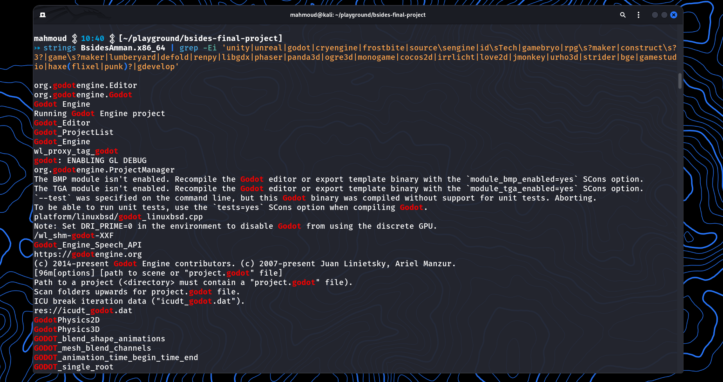Click the line 'org.godotengine.Godot'
The image size is (723, 382).
coord(83,95)
